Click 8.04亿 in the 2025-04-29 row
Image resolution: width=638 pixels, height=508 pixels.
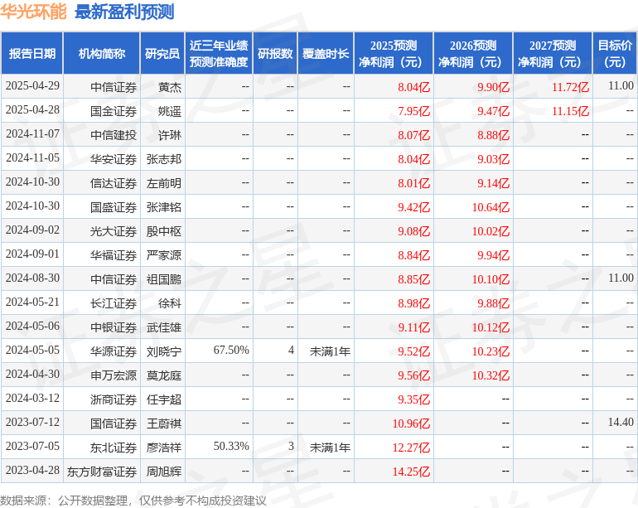pos(413,87)
